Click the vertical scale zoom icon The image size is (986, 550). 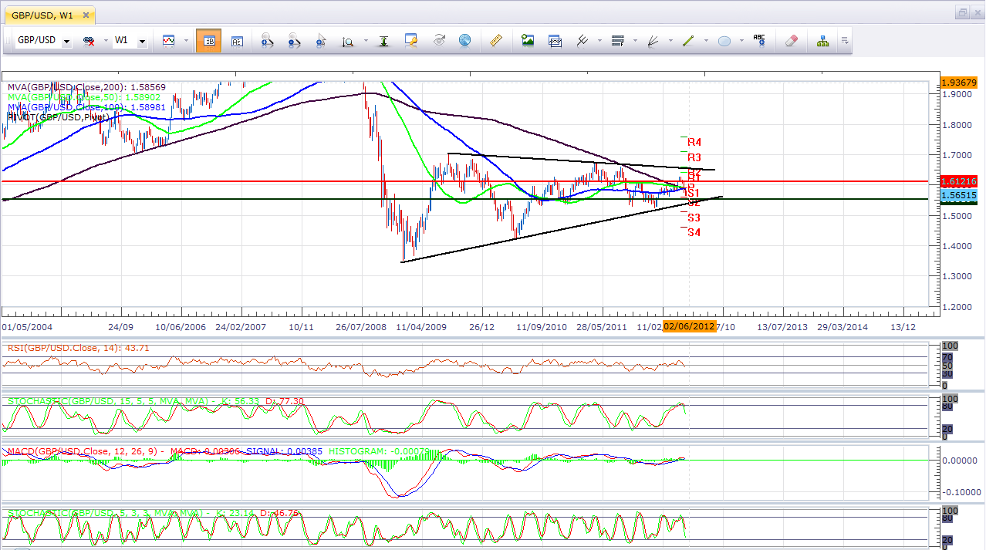pos(347,41)
